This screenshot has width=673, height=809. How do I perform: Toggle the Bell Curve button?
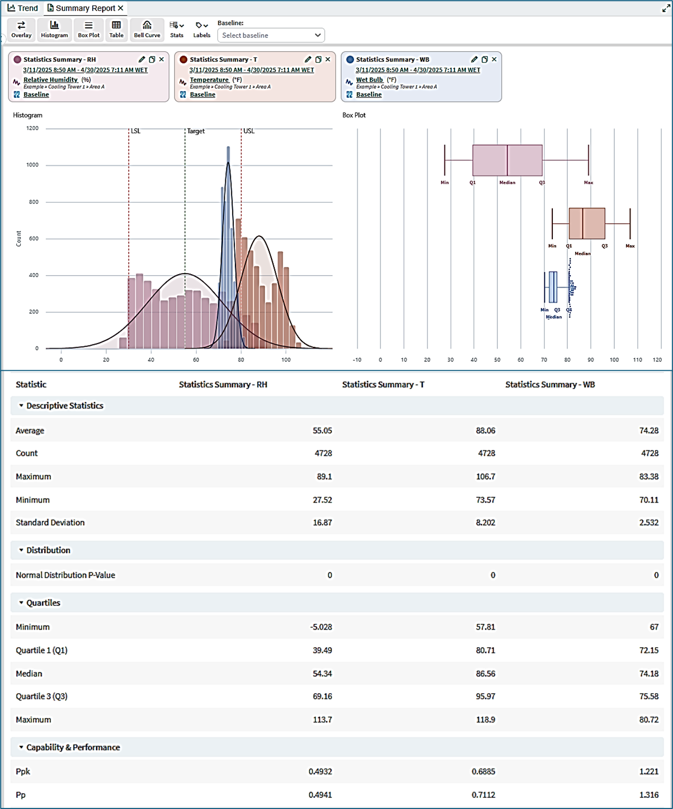click(x=147, y=29)
